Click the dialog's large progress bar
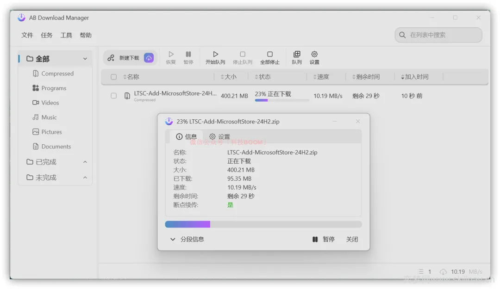The width and height of the screenshot is (500, 289). pyautogui.click(x=263, y=224)
